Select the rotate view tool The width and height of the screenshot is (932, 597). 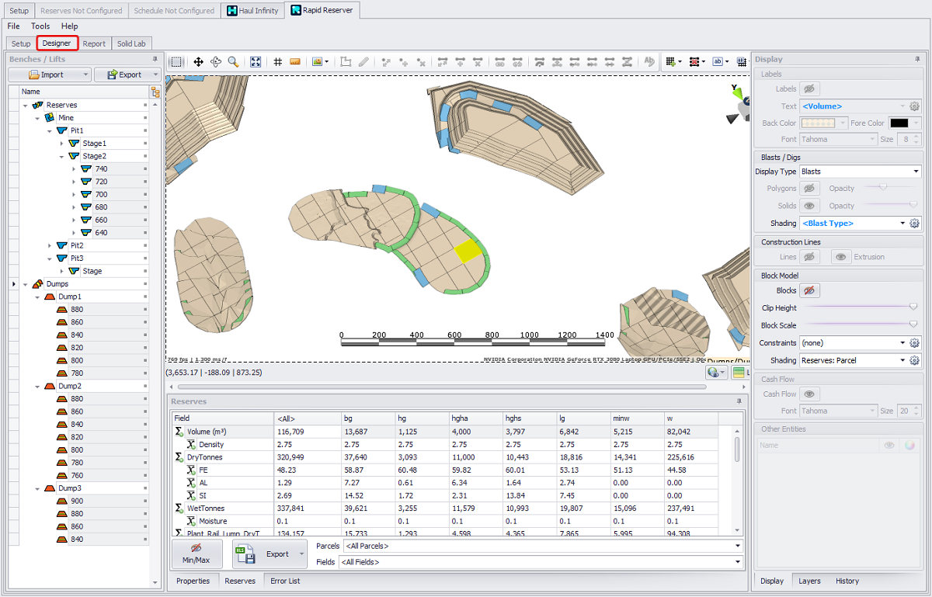coord(215,62)
